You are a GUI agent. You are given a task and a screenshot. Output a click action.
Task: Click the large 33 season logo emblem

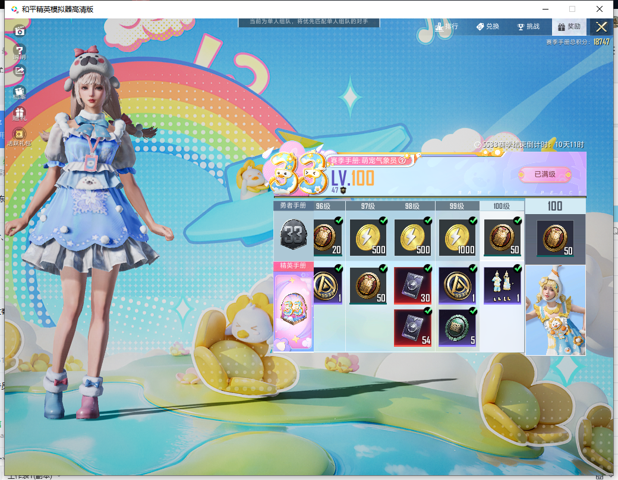(x=298, y=172)
